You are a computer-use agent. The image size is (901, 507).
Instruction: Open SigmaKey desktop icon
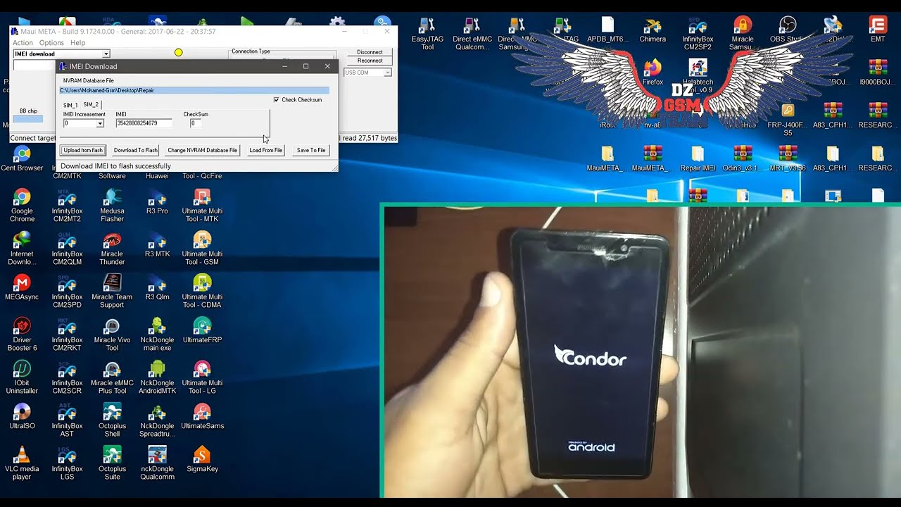point(202,459)
